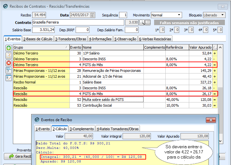Select the 3-Complemento tab in Eventos de Recibo

82,129
